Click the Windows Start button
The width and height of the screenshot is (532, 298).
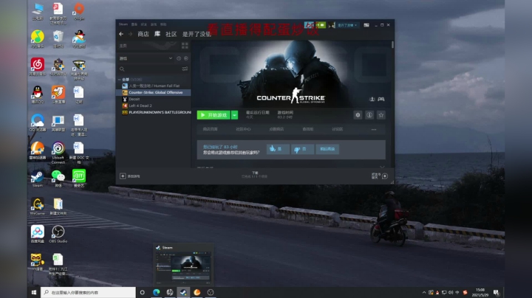pyautogui.click(x=34, y=292)
